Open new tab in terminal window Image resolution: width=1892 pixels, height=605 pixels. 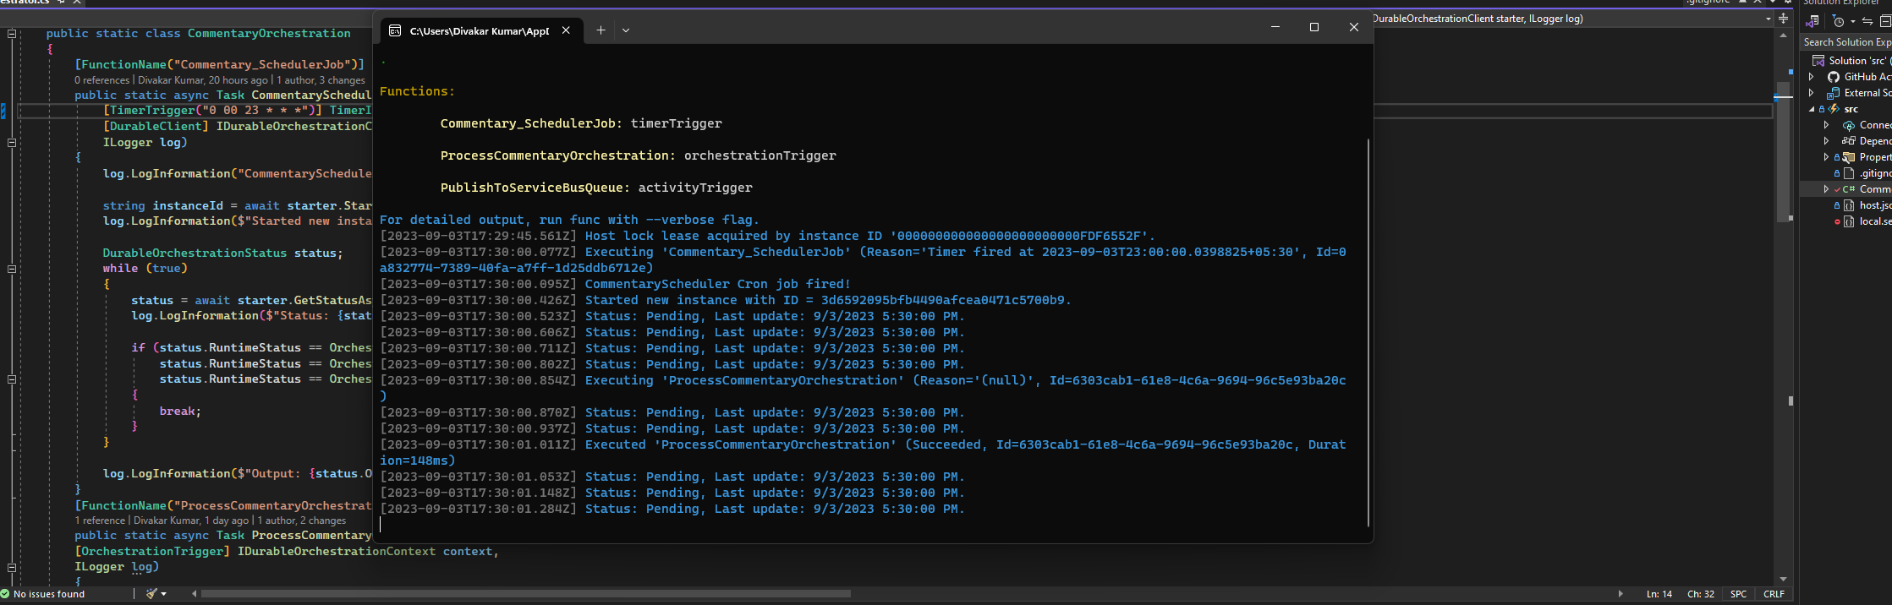(601, 30)
